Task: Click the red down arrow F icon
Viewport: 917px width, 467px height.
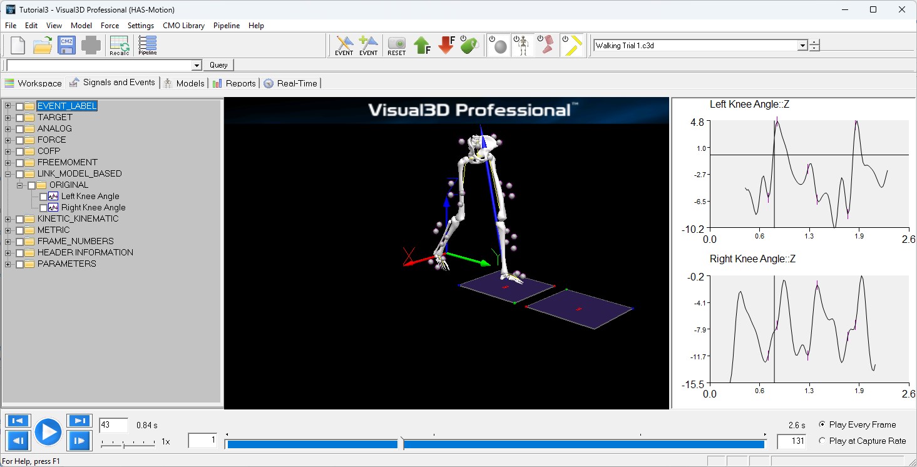Action: click(x=446, y=46)
